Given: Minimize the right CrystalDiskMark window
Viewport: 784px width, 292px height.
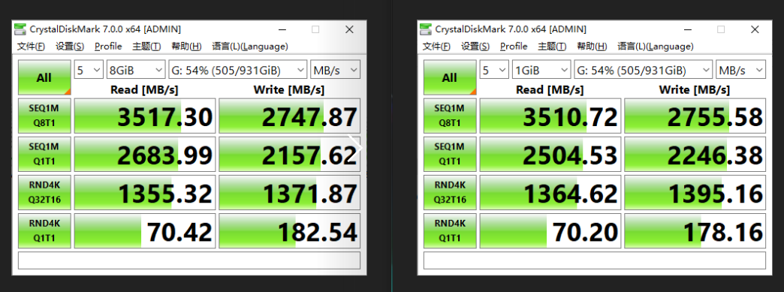Looking at the screenshot, I should tap(687, 29).
